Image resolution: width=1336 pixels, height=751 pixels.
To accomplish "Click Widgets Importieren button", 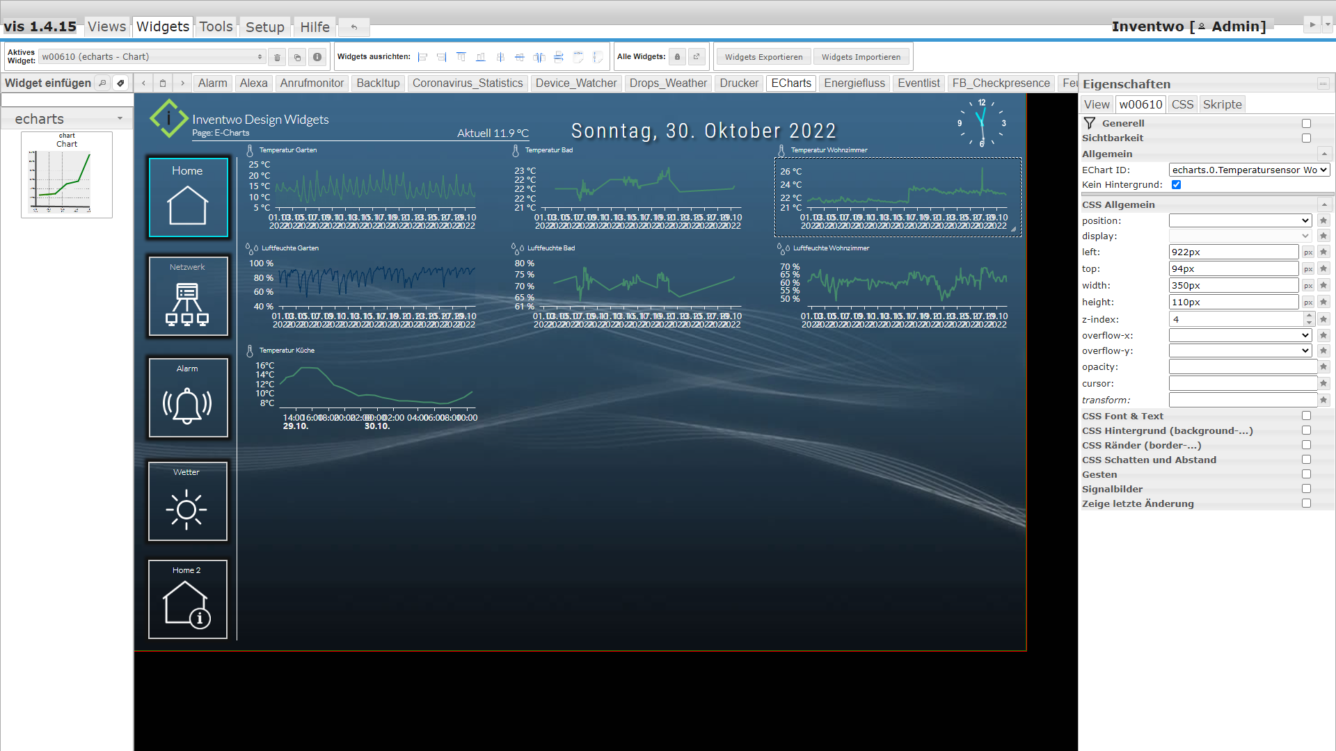I will 860,57.
